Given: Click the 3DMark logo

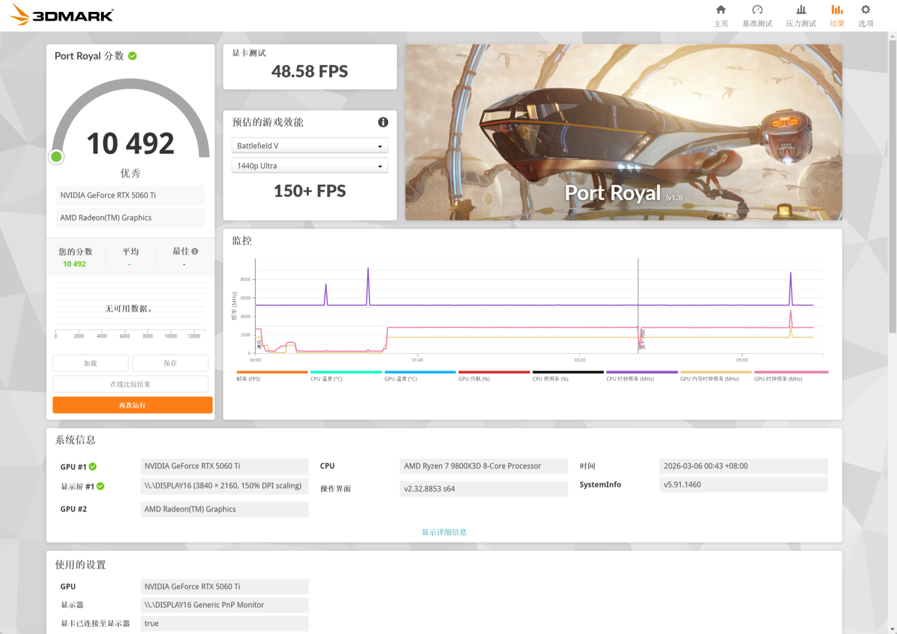Looking at the screenshot, I should [62, 15].
